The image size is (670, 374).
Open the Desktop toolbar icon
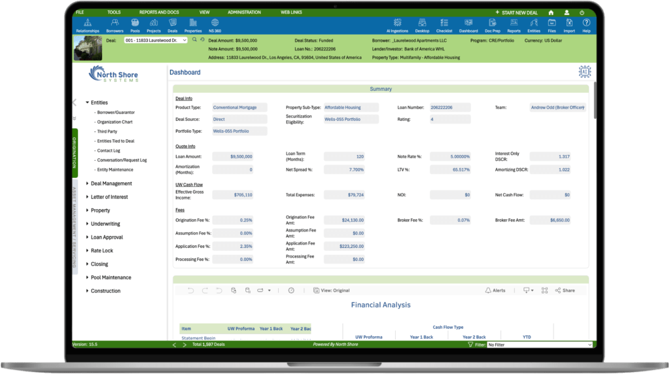click(422, 25)
